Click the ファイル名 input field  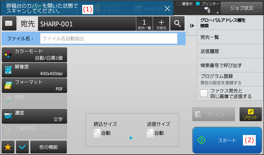[108, 38]
